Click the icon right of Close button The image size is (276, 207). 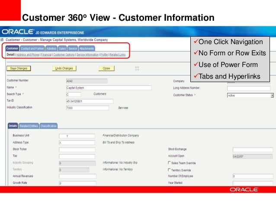click(137, 68)
